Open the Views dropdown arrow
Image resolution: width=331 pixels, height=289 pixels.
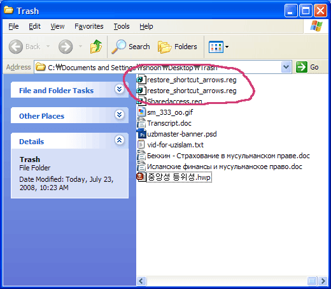point(227,47)
